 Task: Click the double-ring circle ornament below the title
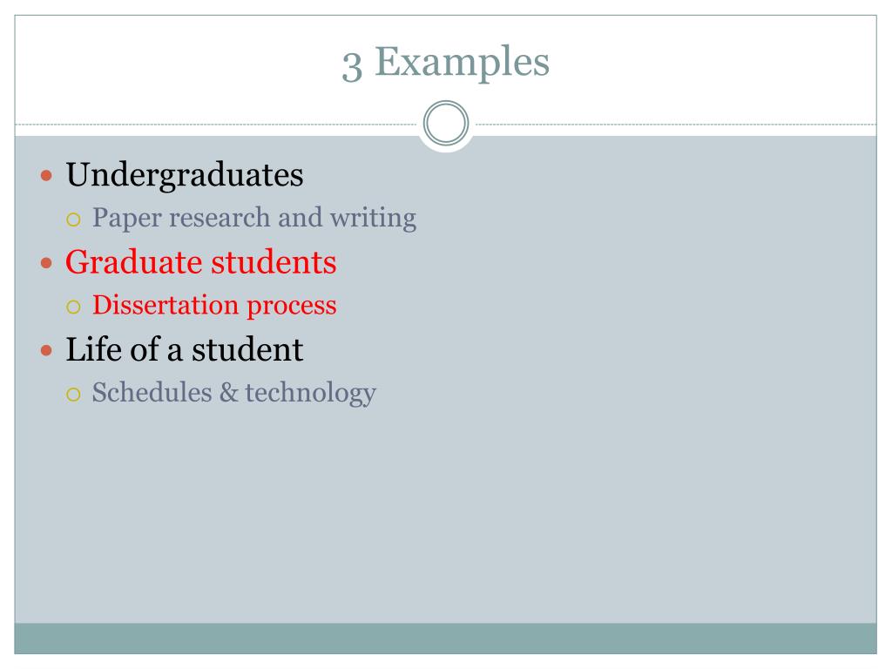pos(446,123)
